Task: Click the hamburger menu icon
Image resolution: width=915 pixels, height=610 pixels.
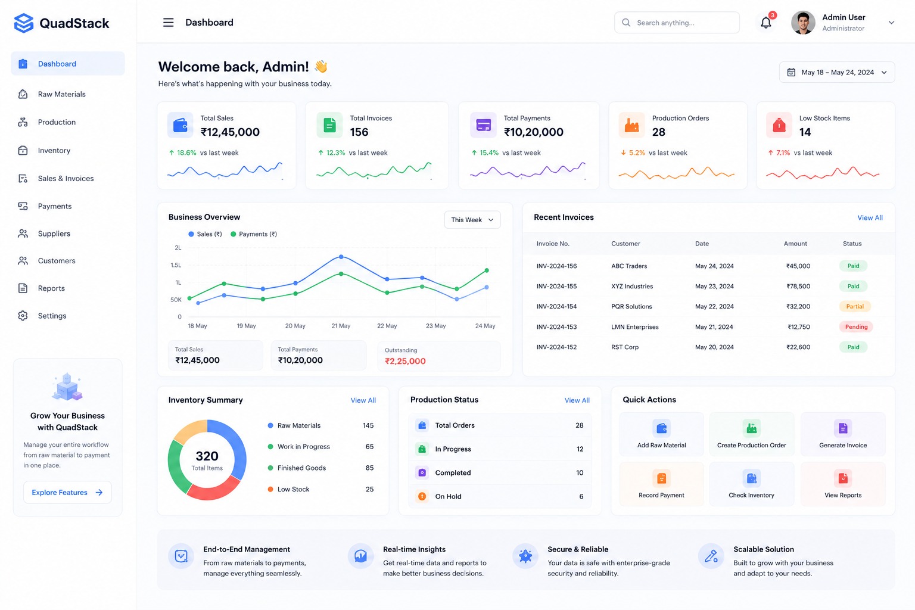Action: pyautogui.click(x=169, y=23)
